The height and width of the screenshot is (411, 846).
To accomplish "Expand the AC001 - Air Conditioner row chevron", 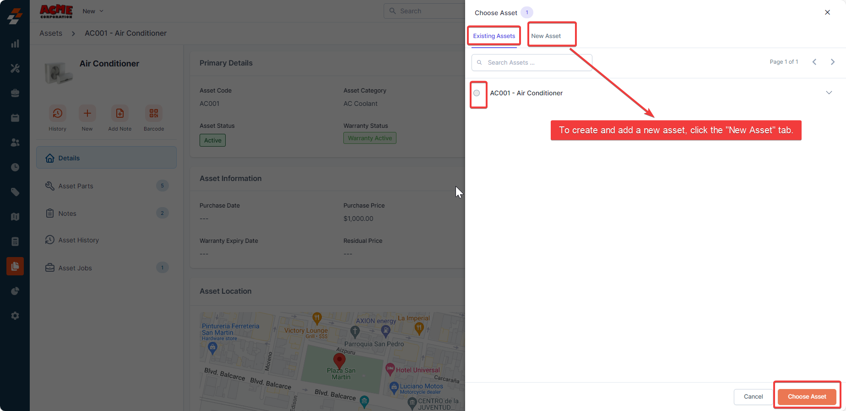I will click(x=829, y=93).
